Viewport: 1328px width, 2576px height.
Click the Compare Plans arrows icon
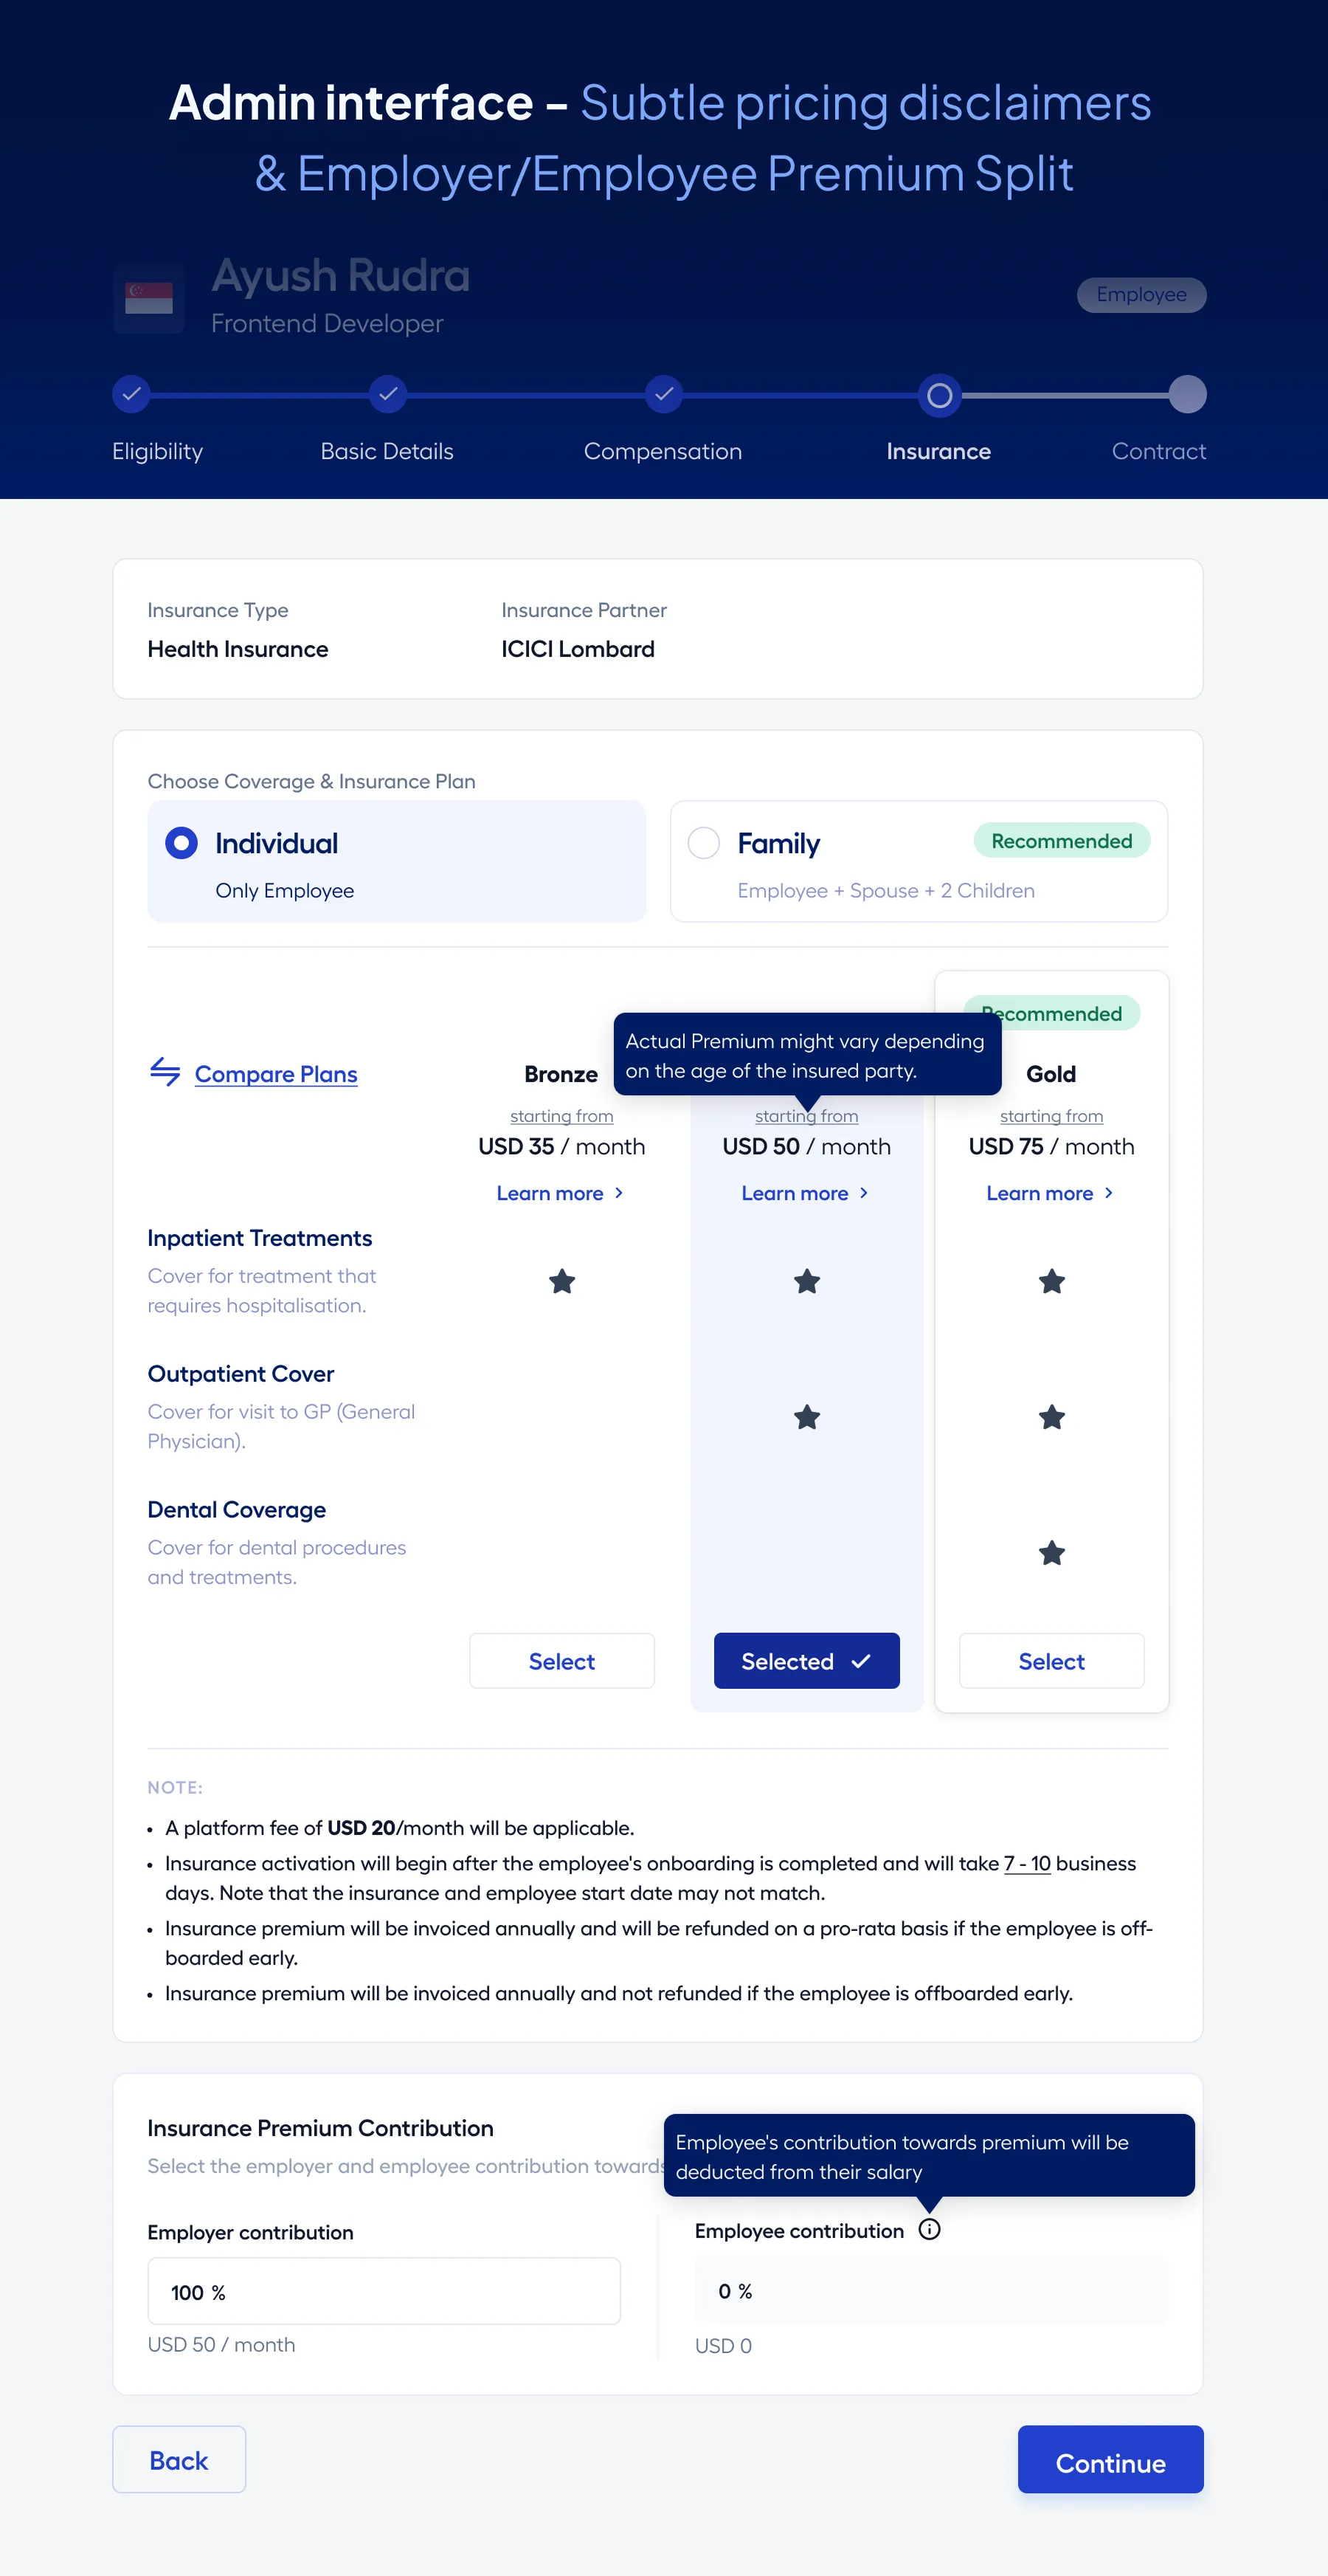coord(165,1072)
